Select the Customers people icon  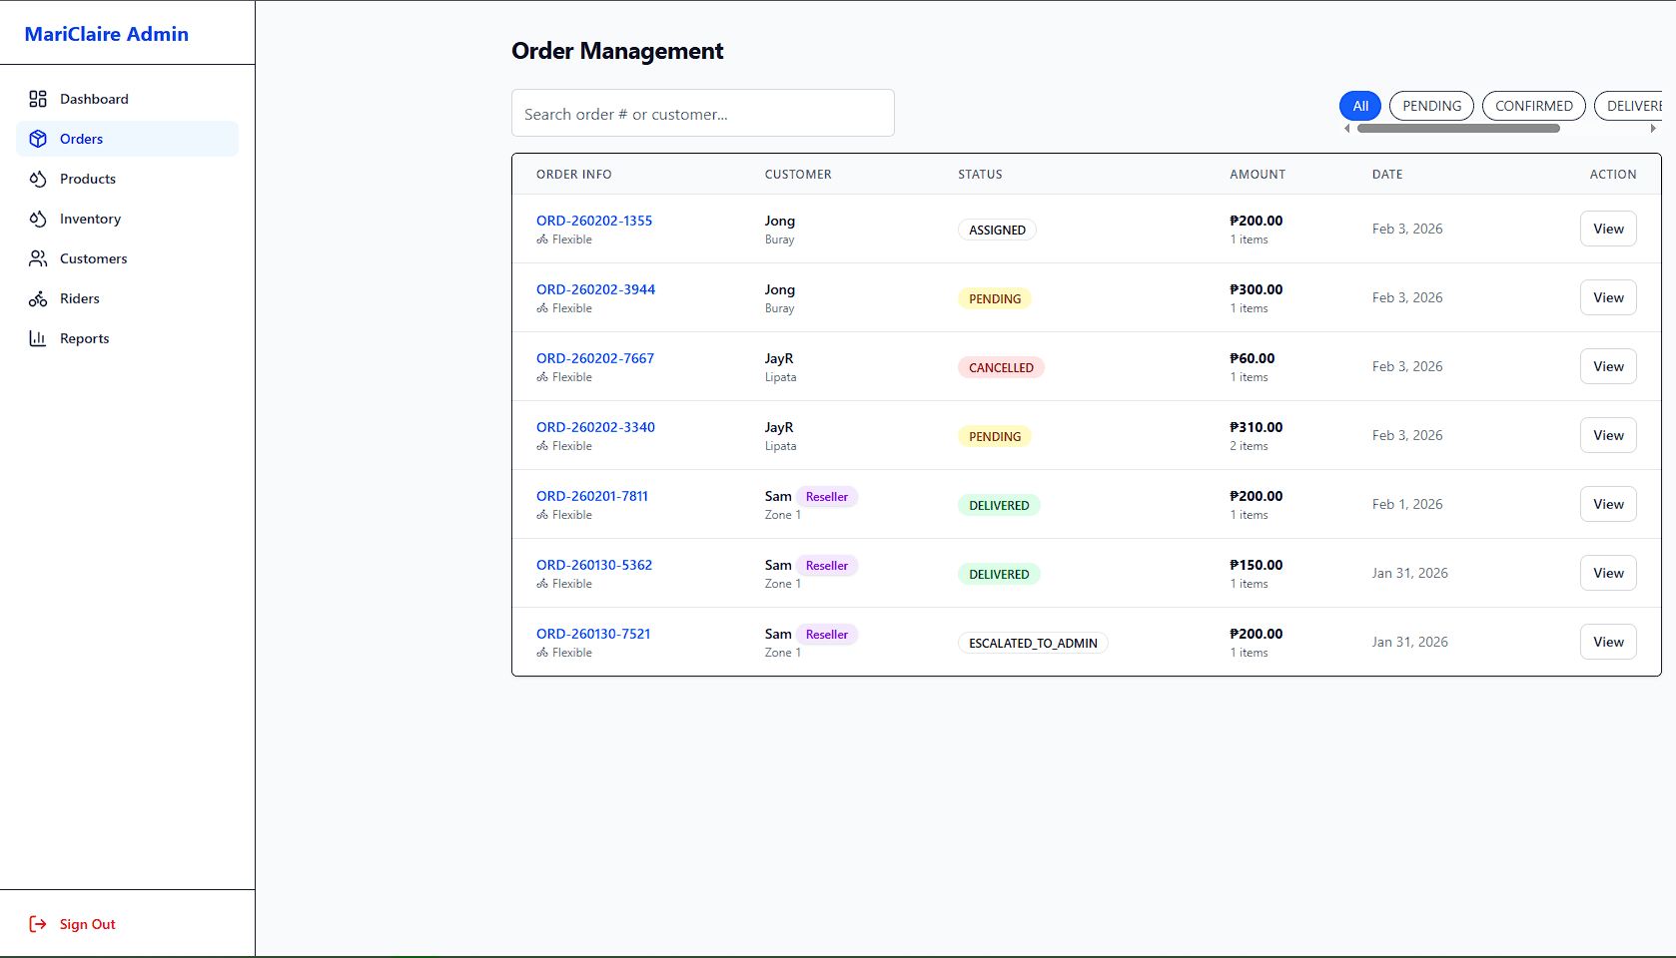pos(38,258)
